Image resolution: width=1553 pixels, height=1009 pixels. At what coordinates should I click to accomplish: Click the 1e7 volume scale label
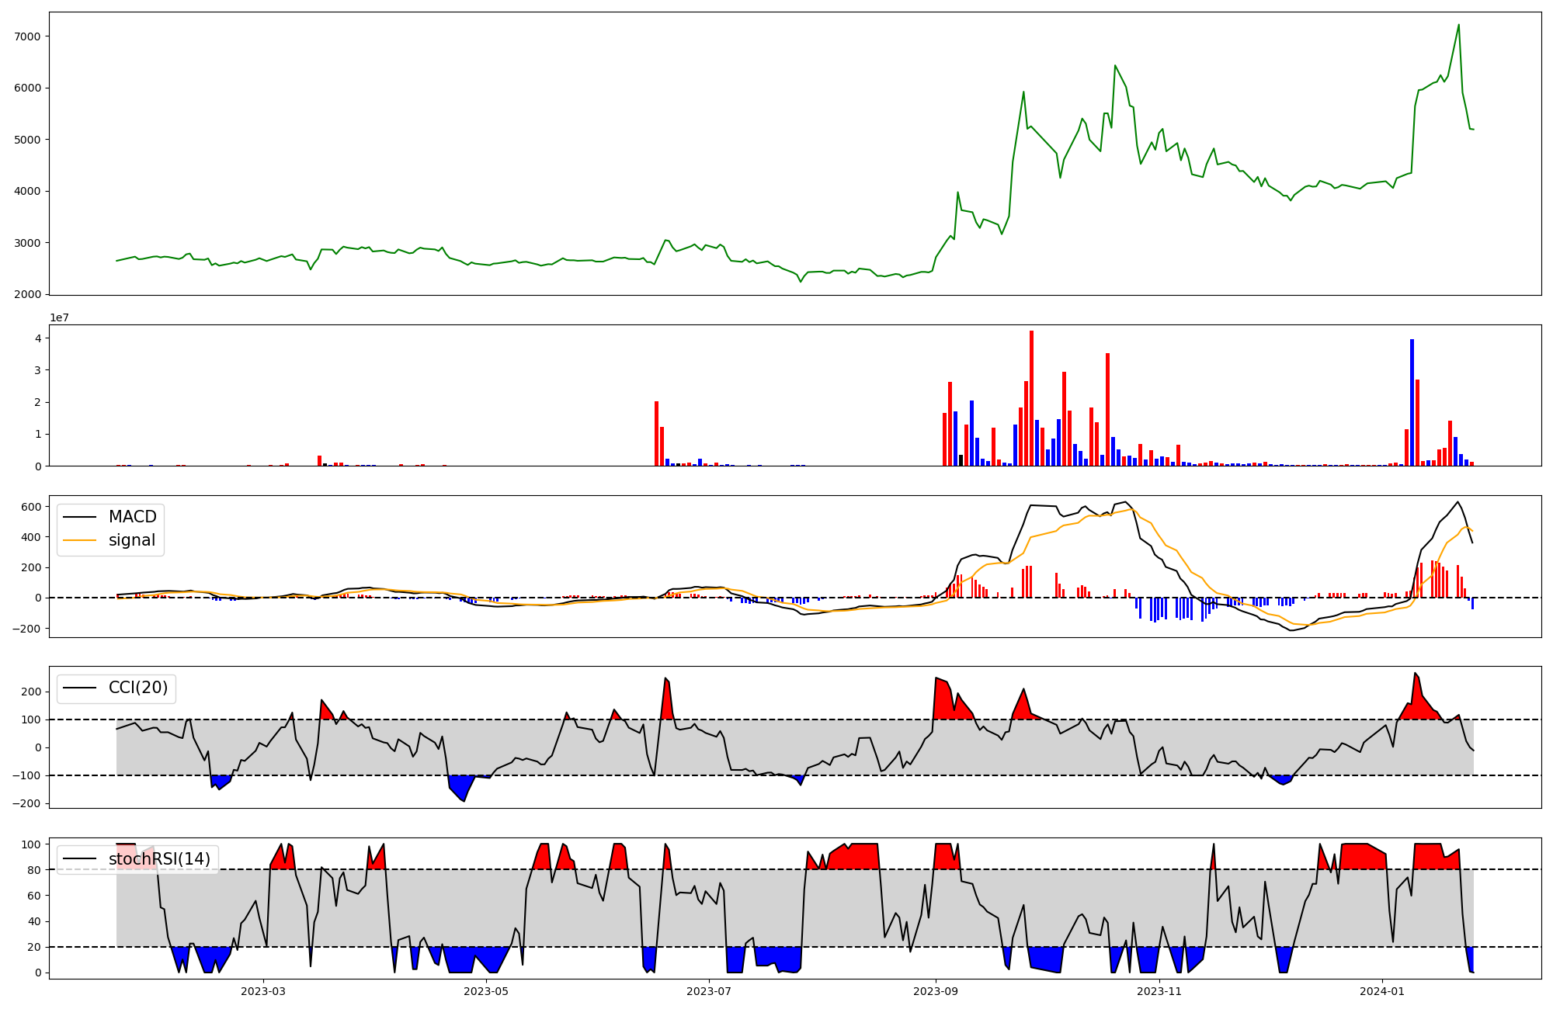point(59,317)
